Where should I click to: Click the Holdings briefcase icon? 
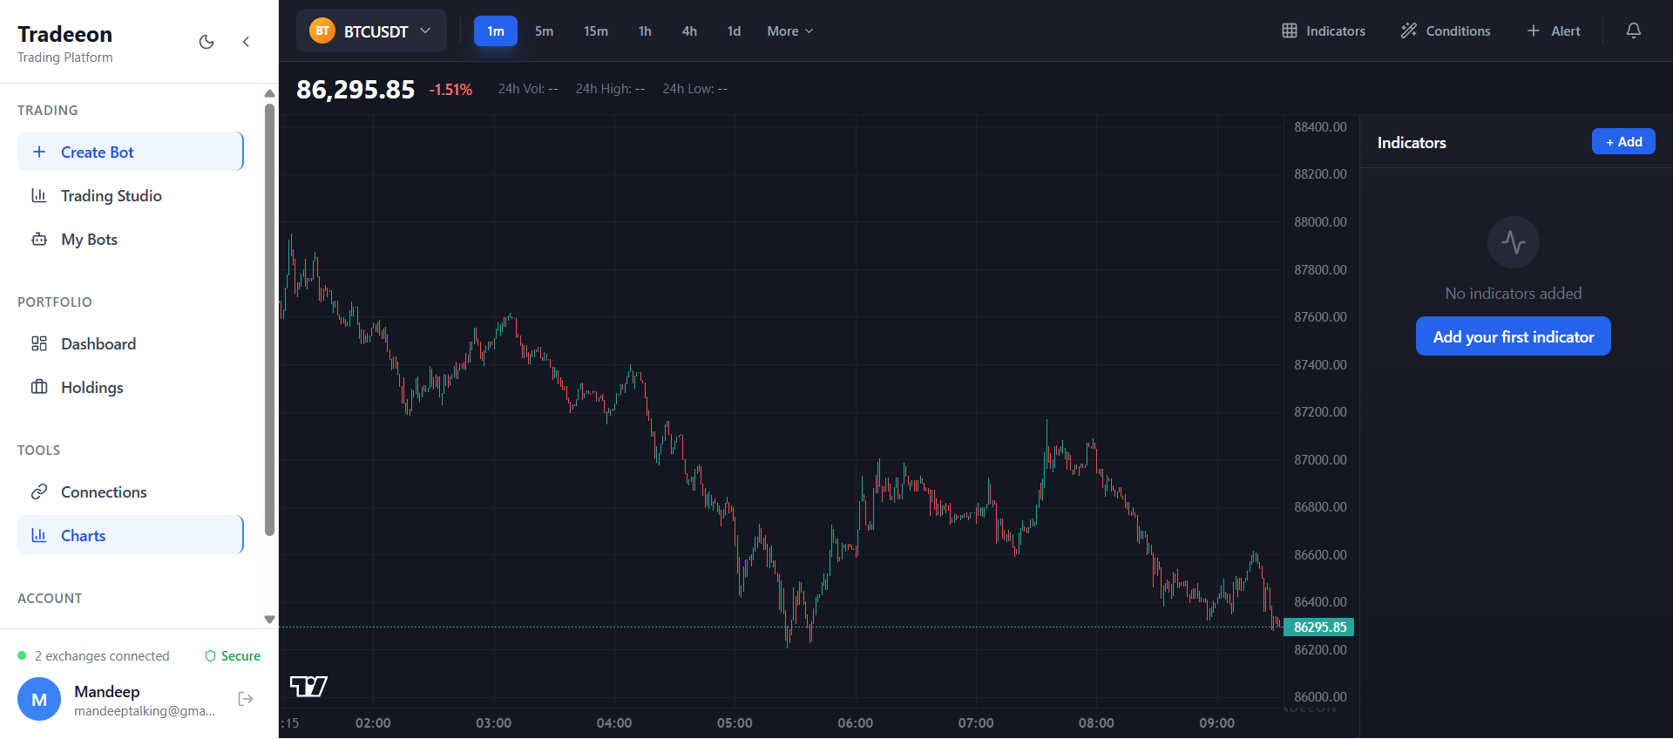point(39,387)
